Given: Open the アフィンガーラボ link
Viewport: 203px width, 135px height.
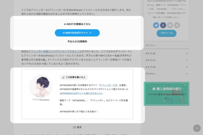Looking at the screenshot, I should pyautogui.click(x=108, y=85).
